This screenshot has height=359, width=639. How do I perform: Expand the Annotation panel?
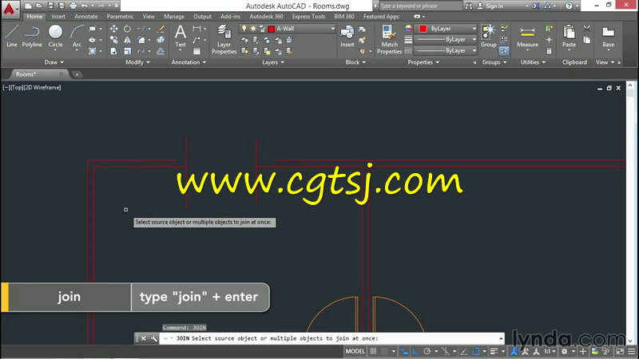(189, 62)
